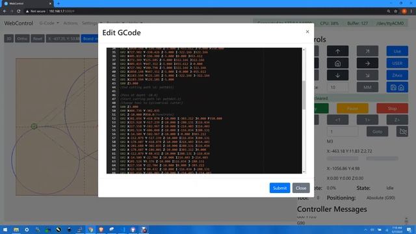The height and width of the screenshot is (234, 416).
Task: Click the blue USER button
Action: (x=397, y=64)
